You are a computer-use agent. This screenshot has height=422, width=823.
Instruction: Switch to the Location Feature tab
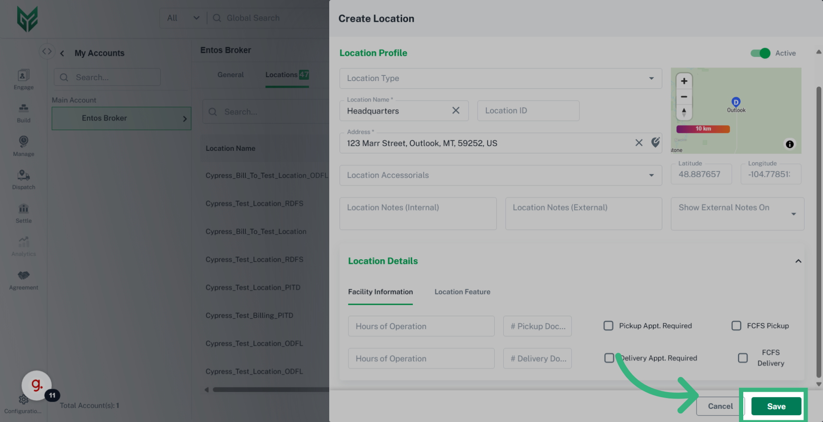point(462,292)
